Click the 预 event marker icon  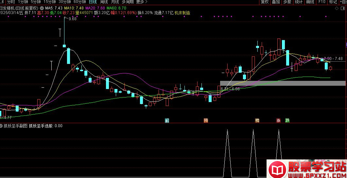click(206, 120)
